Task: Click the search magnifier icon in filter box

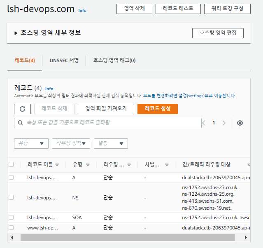Action: [21, 123]
